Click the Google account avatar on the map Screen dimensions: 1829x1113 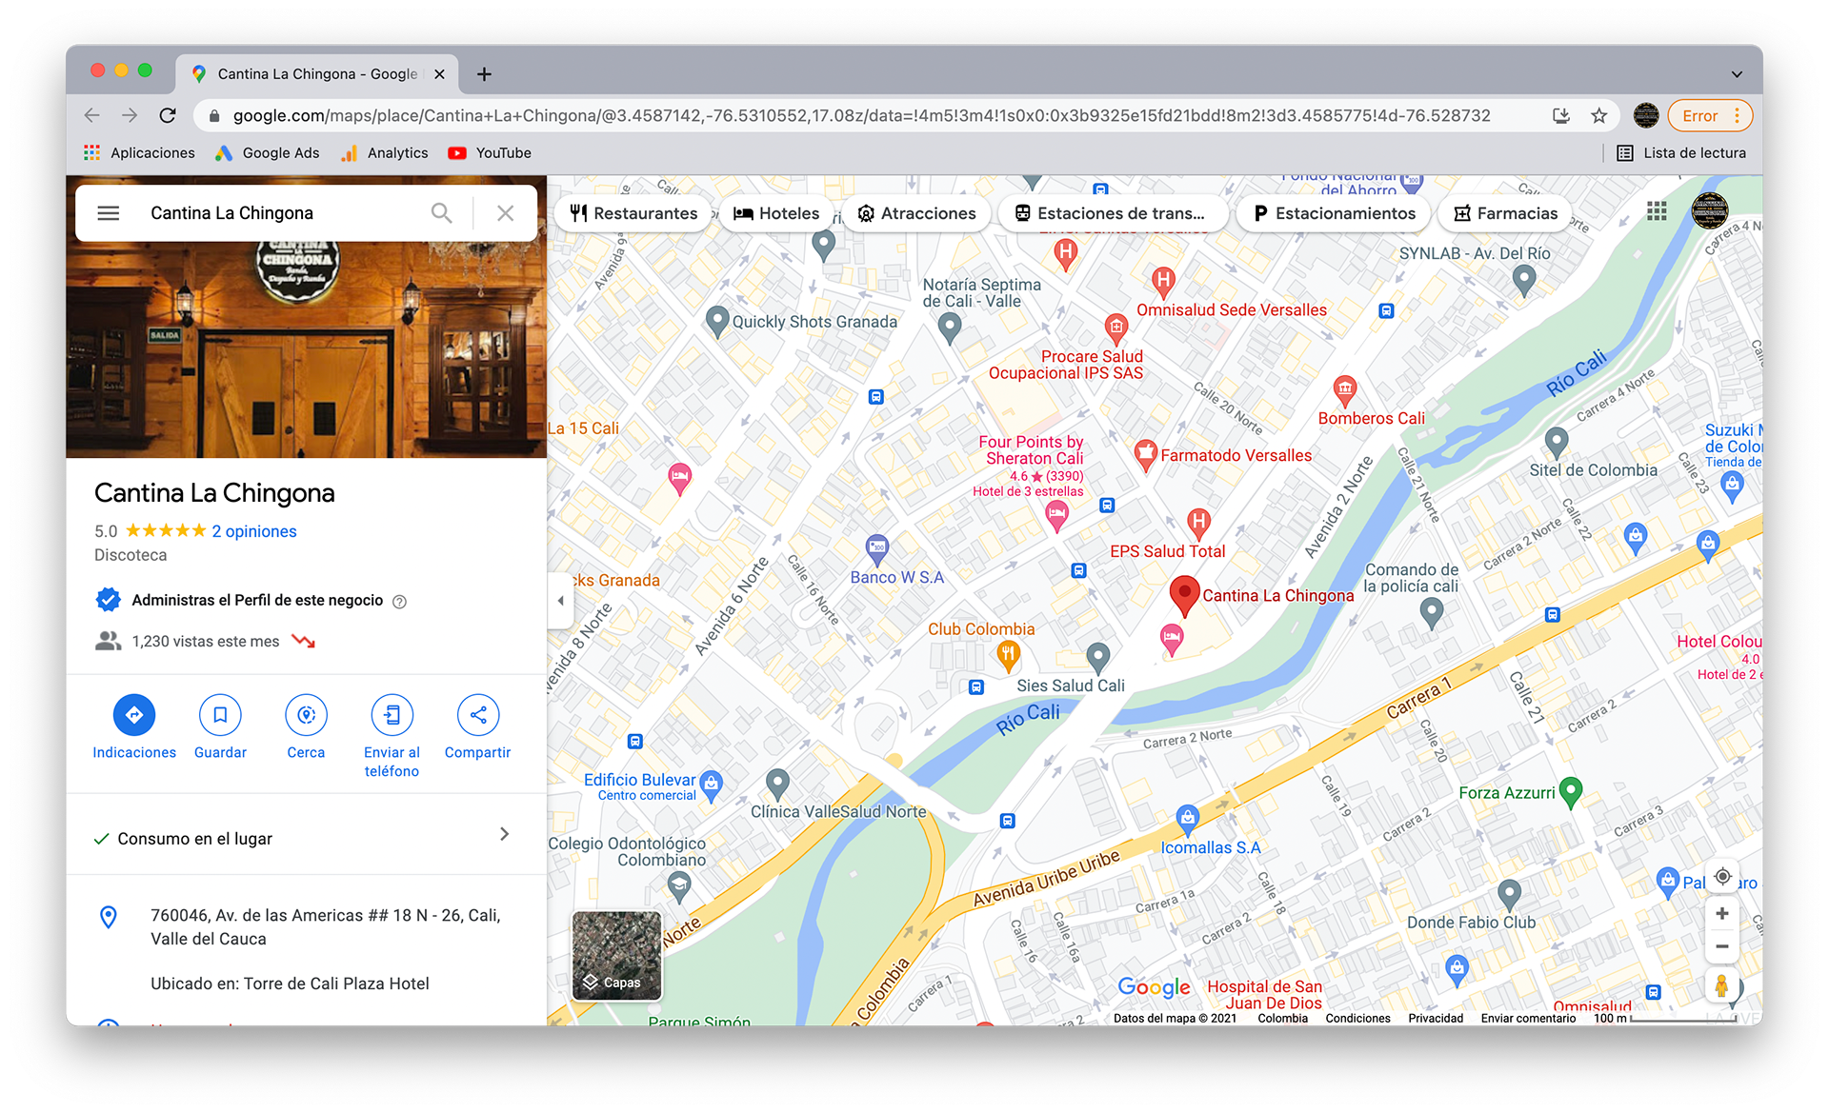click(1710, 211)
